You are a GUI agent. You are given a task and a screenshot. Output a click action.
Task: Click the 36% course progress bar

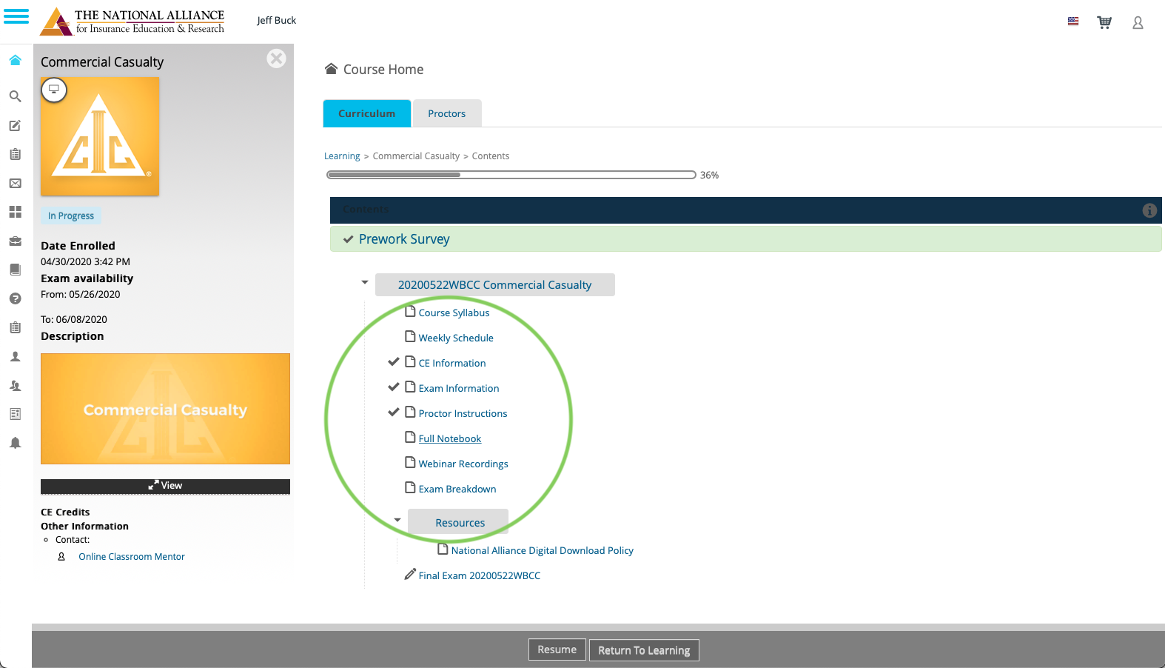tap(511, 175)
